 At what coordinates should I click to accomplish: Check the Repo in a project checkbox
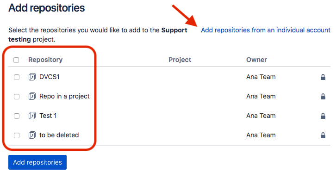tap(17, 97)
